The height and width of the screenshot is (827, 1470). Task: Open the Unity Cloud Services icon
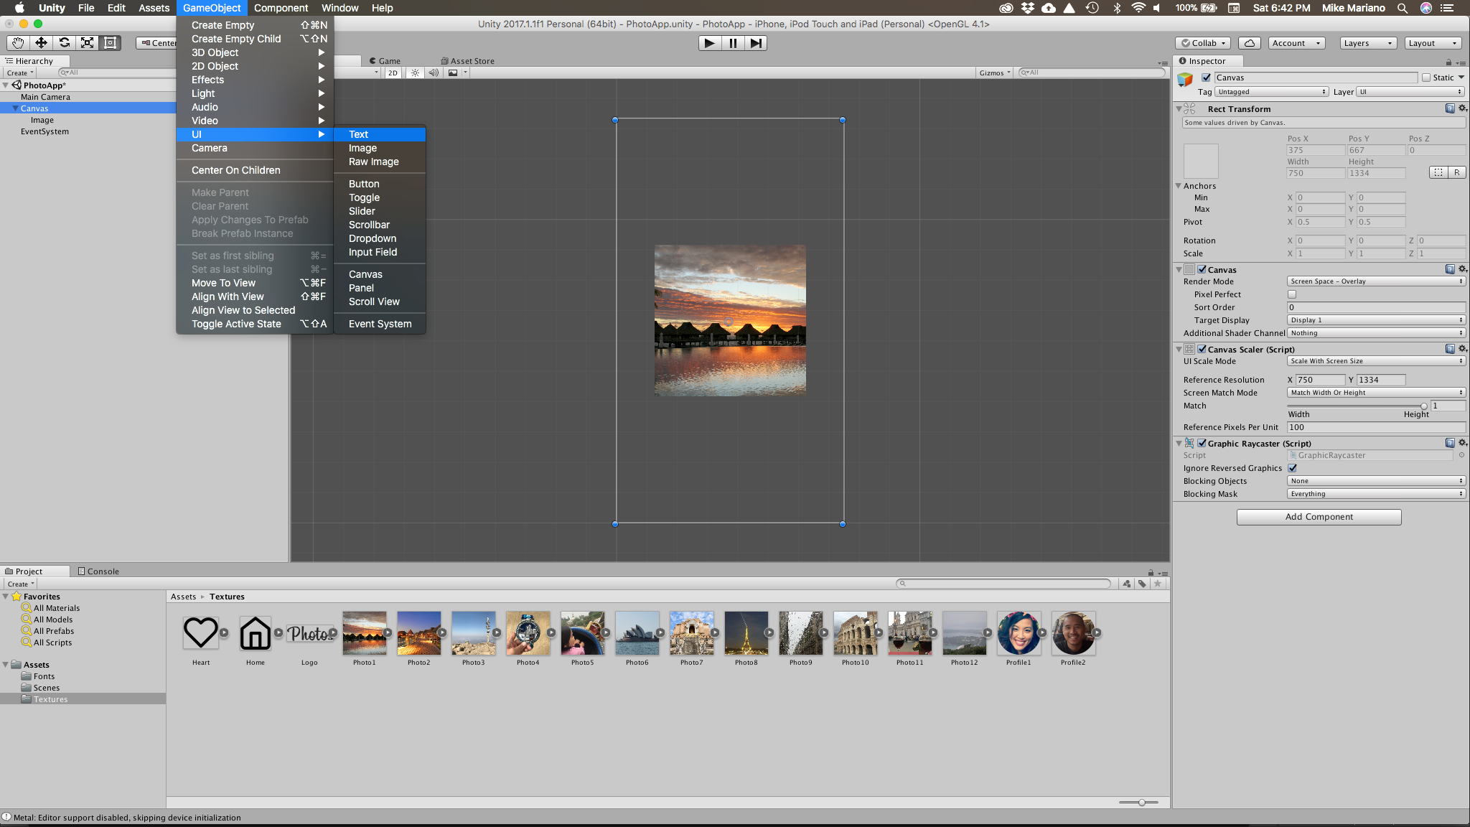click(1249, 43)
